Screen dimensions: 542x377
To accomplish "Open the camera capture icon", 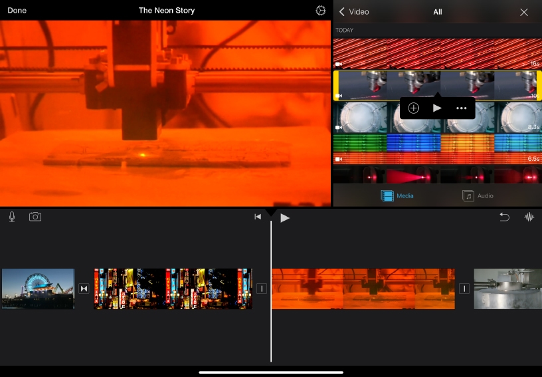I will click(35, 217).
